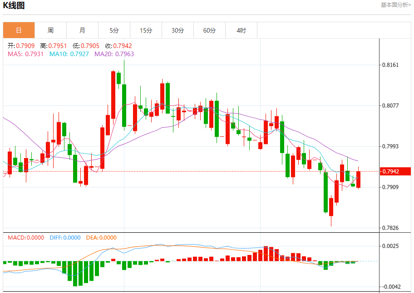Screen dimensions: 414x293
Task: Open the 基本面分析 link
Action: pos(395,5)
